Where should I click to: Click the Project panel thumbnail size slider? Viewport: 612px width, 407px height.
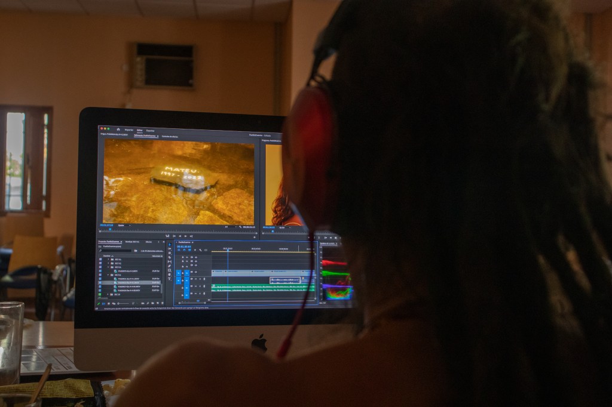tap(123, 303)
